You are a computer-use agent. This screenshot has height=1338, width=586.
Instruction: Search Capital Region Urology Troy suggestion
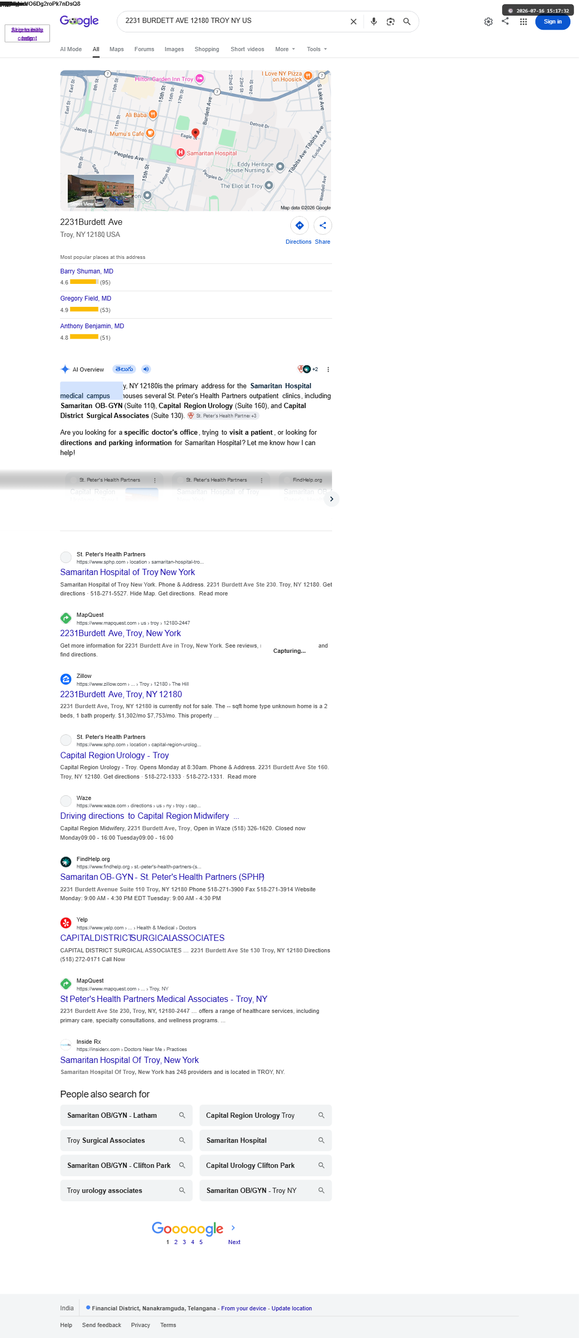coord(265,1115)
